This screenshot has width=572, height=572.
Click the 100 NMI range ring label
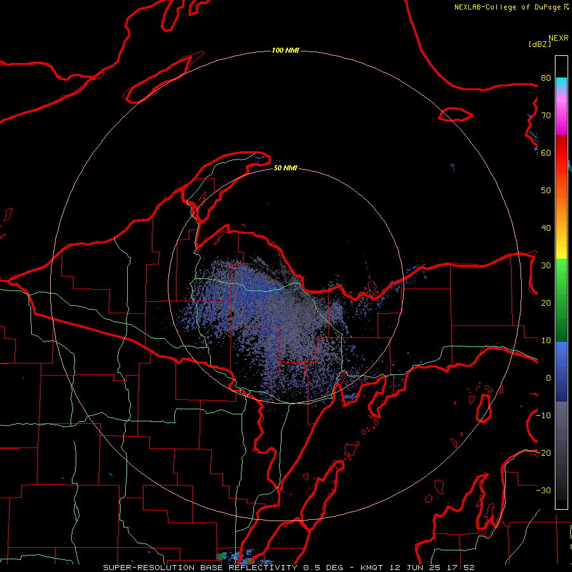tap(285, 50)
